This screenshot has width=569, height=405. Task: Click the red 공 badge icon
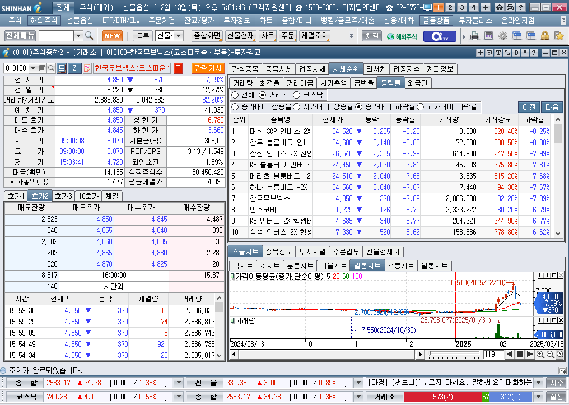(x=178, y=68)
